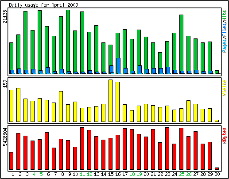The width and height of the screenshot is (229, 179).
Task: Click the 5428604 KBytes axis value
Action: click(x=5, y=137)
